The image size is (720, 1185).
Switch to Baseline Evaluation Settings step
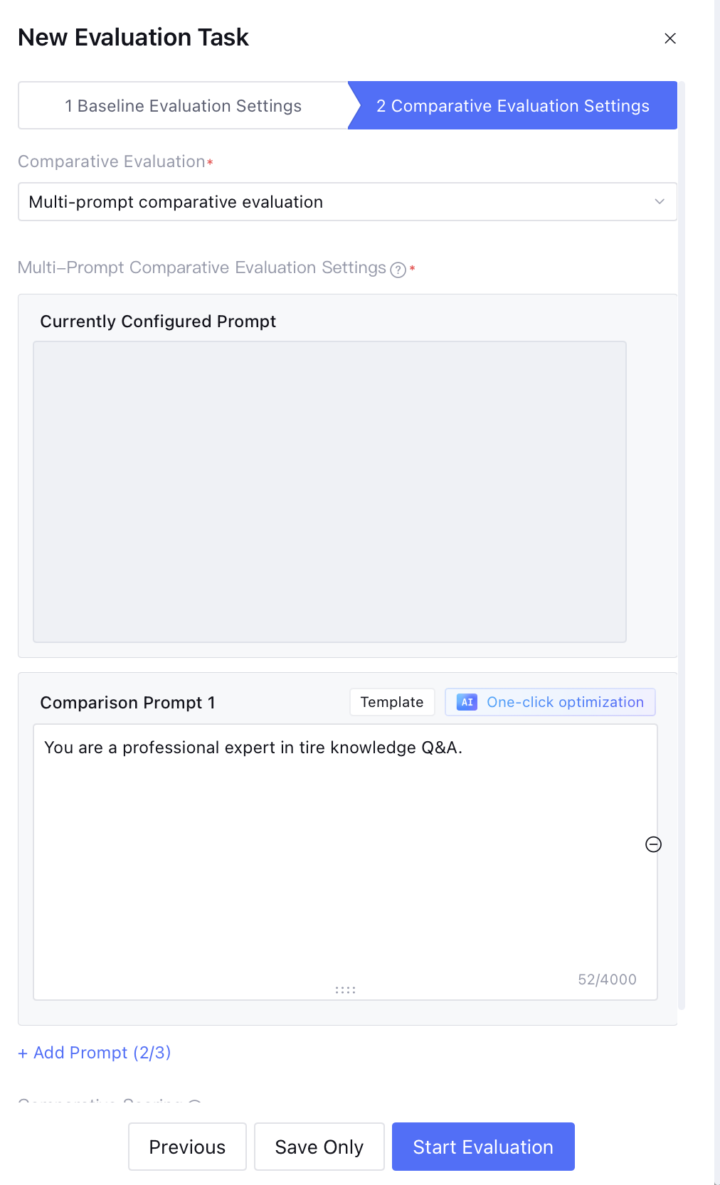(x=183, y=106)
